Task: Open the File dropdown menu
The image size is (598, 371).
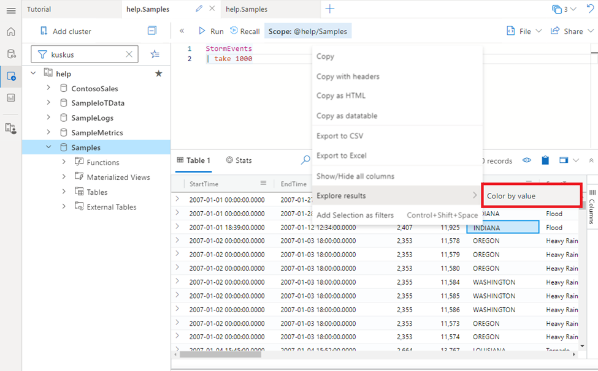Action: pos(524,31)
